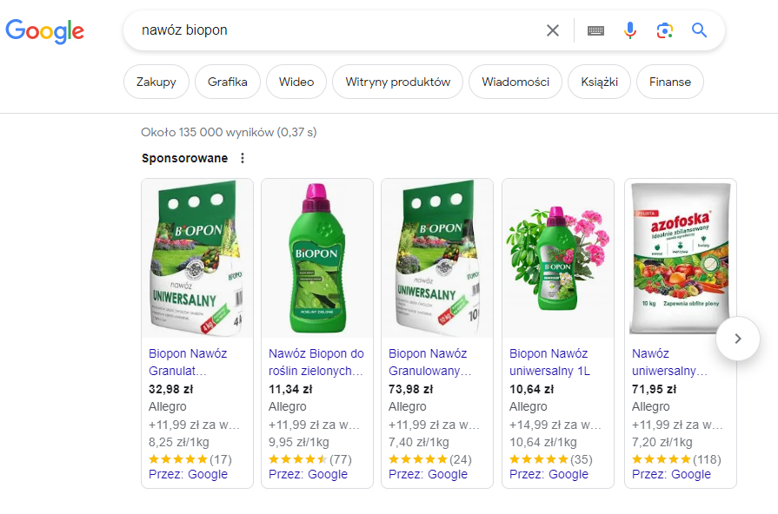Click the Około 135 000 wyników text
This screenshot has height=514, width=778.
point(208,132)
